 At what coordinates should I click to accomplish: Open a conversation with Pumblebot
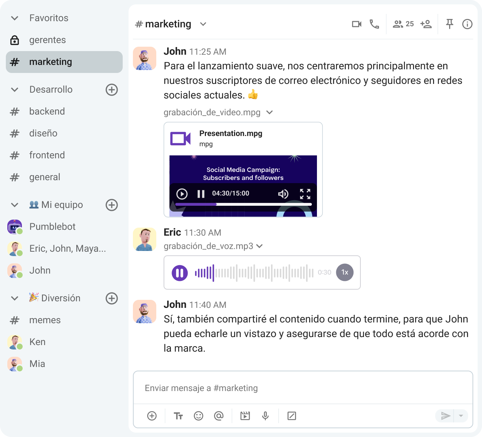click(x=52, y=227)
